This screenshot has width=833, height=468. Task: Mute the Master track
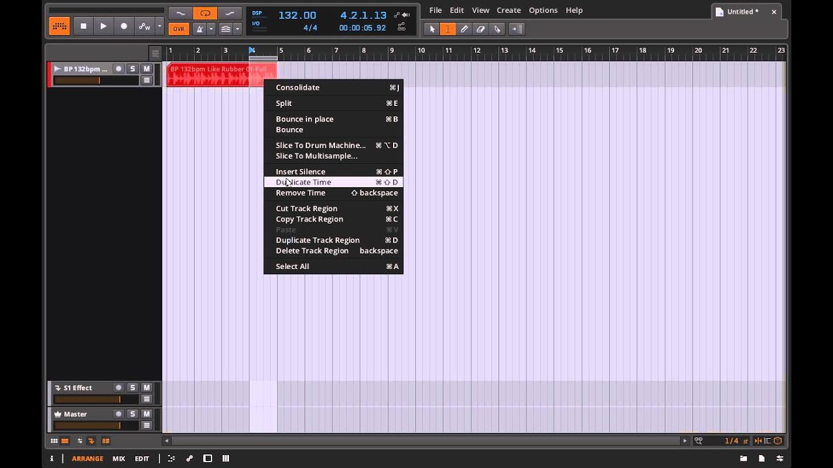click(x=146, y=413)
